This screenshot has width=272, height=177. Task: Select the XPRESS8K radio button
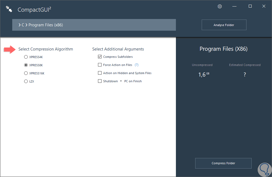point(26,65)
